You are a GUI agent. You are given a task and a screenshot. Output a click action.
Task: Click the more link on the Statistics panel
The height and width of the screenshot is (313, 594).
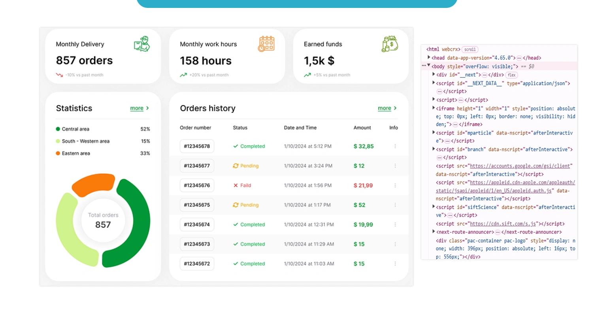[x=137, y=108]
